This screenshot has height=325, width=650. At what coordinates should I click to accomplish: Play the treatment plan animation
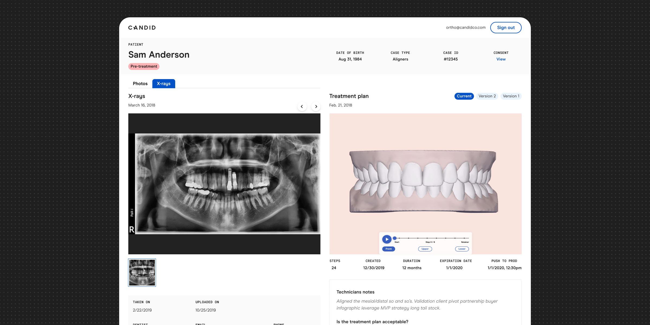387,239
